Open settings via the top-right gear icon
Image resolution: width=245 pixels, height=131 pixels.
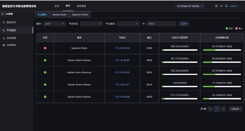(x=216, y=6)
